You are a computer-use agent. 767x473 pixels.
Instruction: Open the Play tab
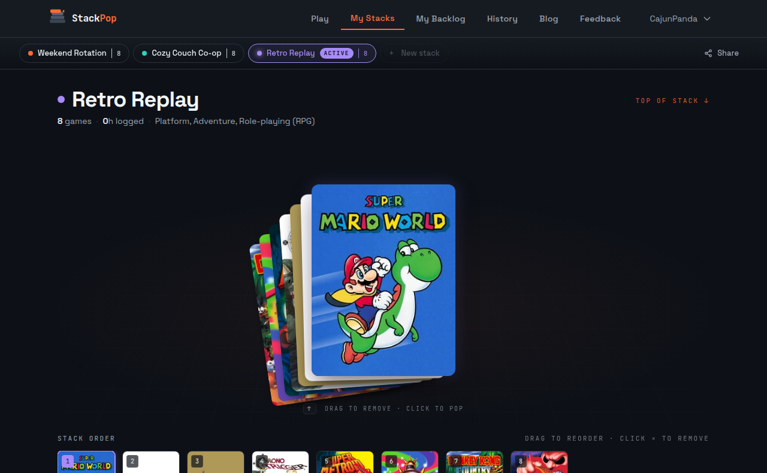320,19
